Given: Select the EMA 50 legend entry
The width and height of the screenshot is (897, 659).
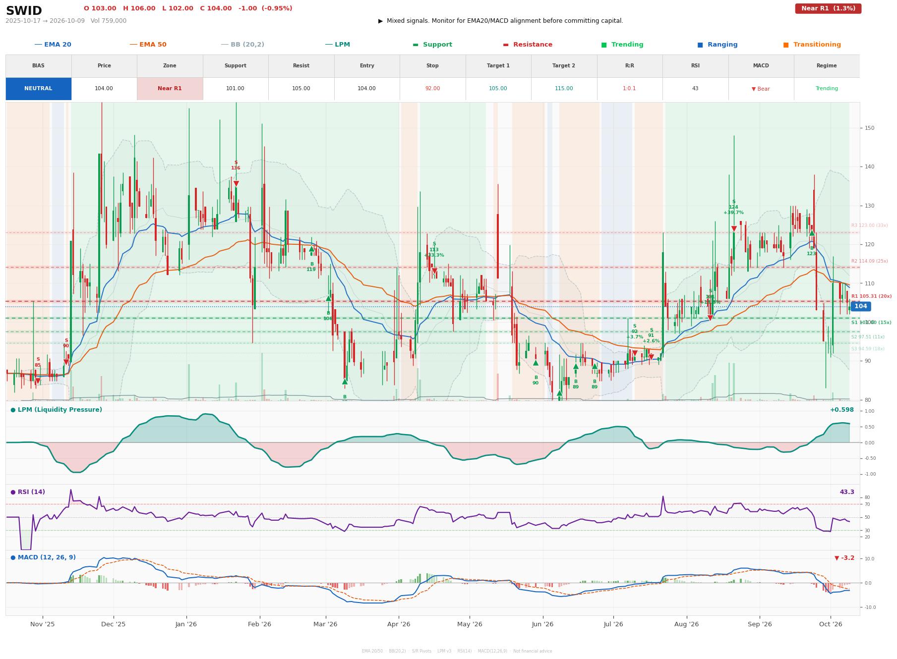Looking at the screenshot, I should [148, 45].
